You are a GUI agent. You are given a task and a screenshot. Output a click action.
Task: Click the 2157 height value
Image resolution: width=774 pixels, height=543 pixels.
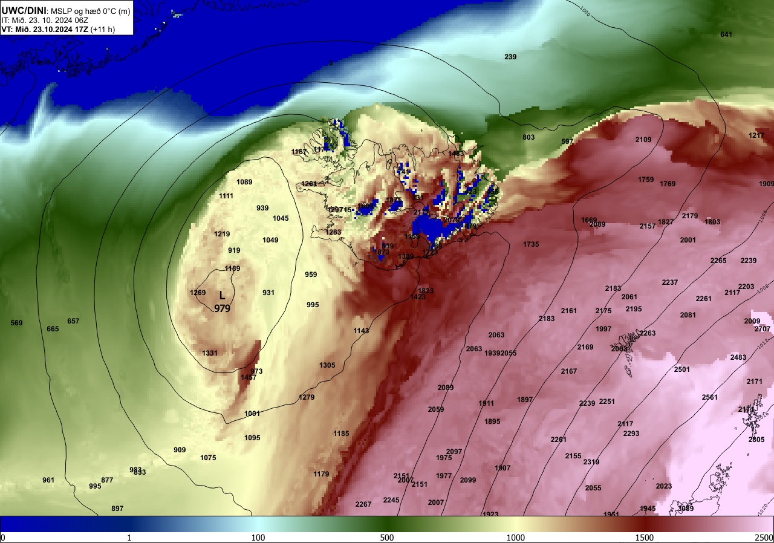click(x=648, y=226)
